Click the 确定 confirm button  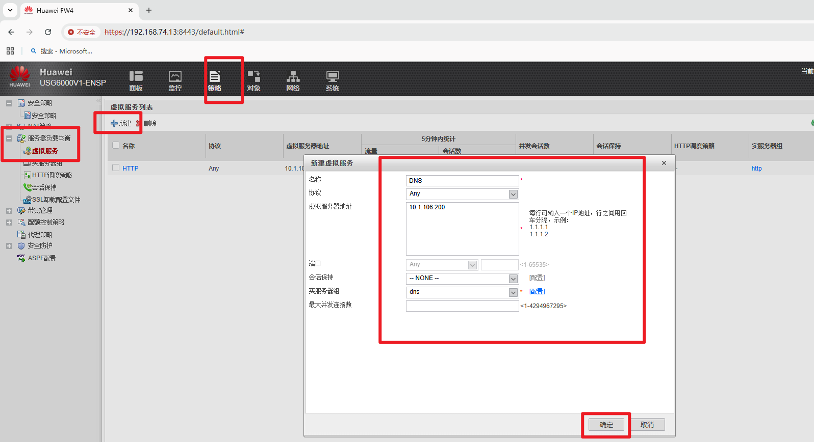(606, 425)
